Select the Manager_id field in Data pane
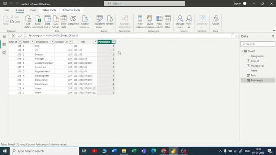 [x=257, y=66]
